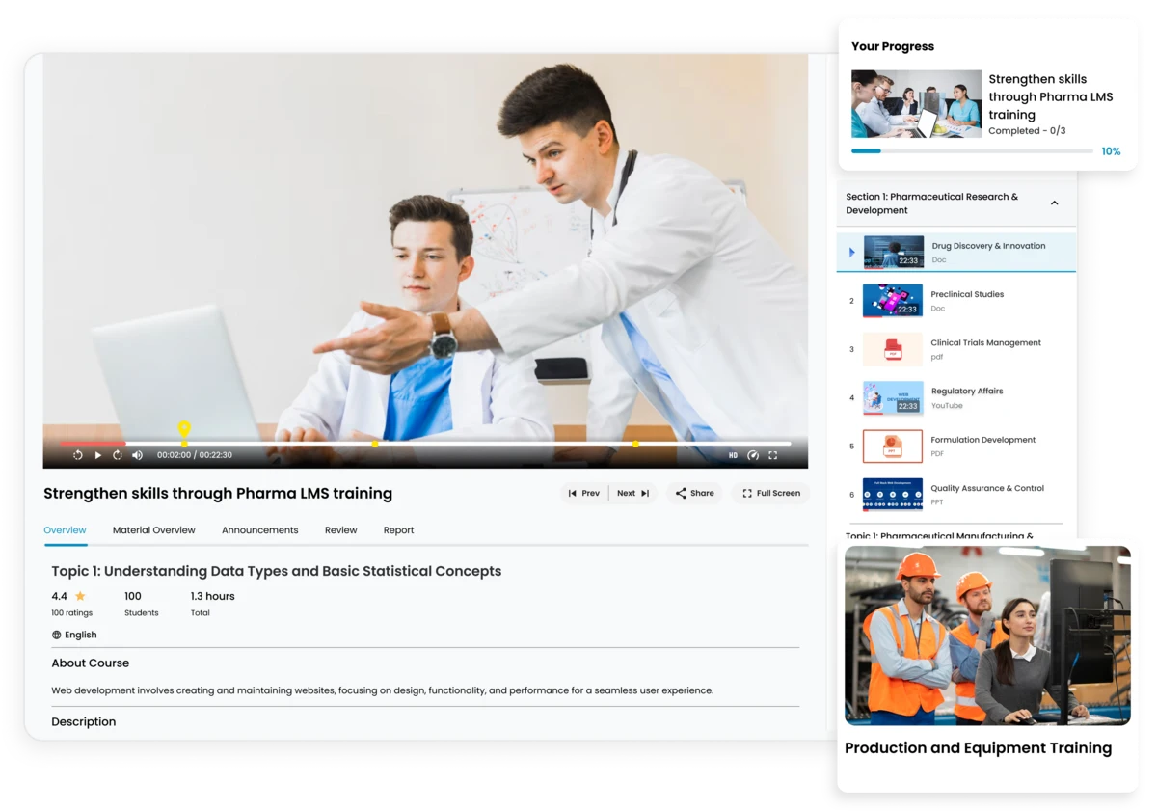Open the Regulatory Affairs YouTube thumbnail
The image size is (1157, 812).
[892, 397]
